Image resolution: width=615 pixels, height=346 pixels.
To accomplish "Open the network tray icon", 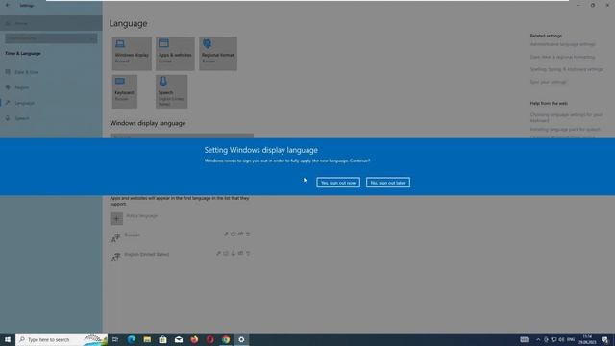I will [x=553, y=339].
